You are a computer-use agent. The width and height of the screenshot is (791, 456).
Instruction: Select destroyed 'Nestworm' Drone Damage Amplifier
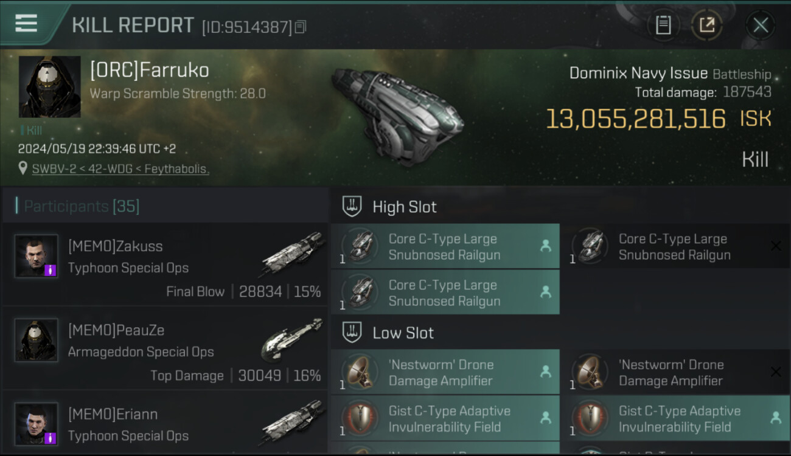coord(675,372)
